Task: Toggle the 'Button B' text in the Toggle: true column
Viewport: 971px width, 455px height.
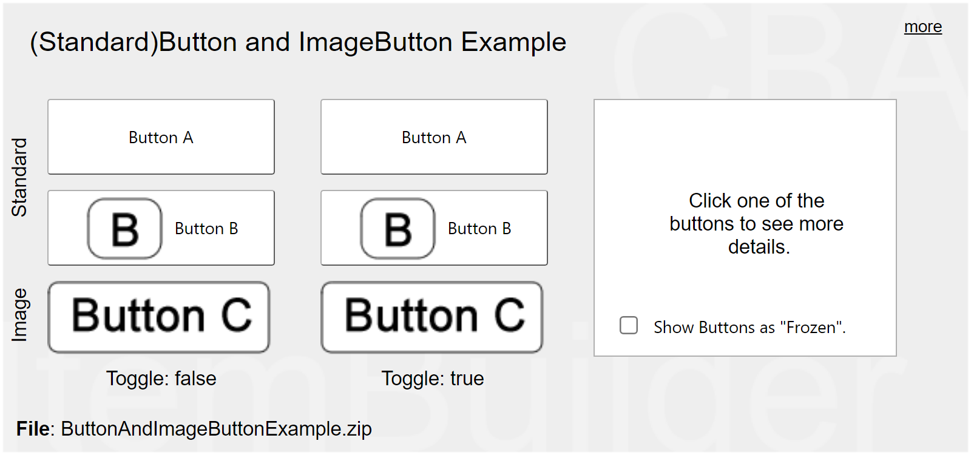Action: [479, 229]
